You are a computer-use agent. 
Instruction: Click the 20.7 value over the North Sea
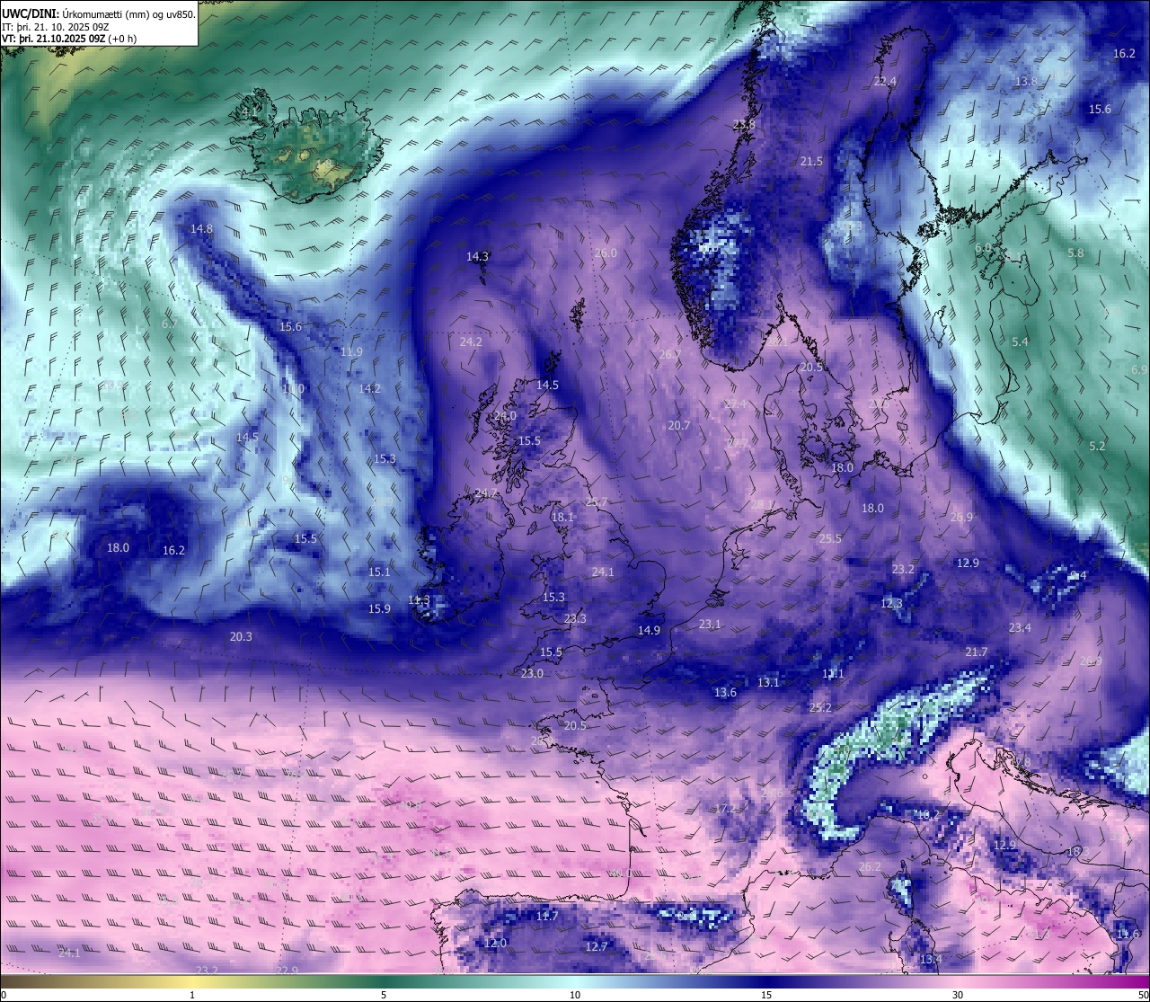pyautogui.click(x=679, y=425)
